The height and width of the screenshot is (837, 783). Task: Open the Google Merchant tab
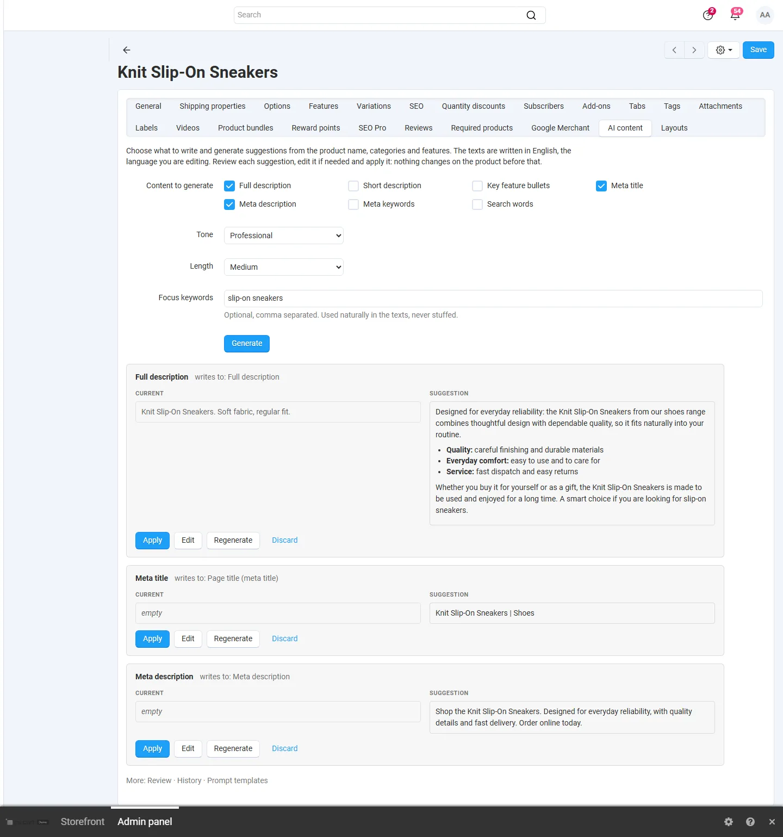(560, 128)
